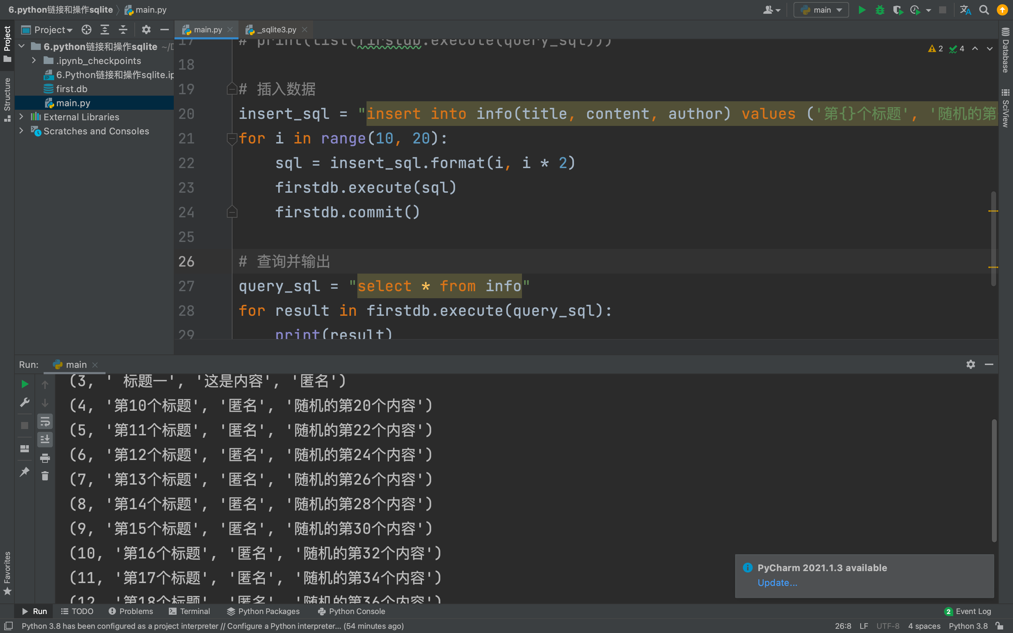Screen dimensions: 1013x633
Task: Switch to the _sqlite3.py editor tab
Action: click(276, 30)
